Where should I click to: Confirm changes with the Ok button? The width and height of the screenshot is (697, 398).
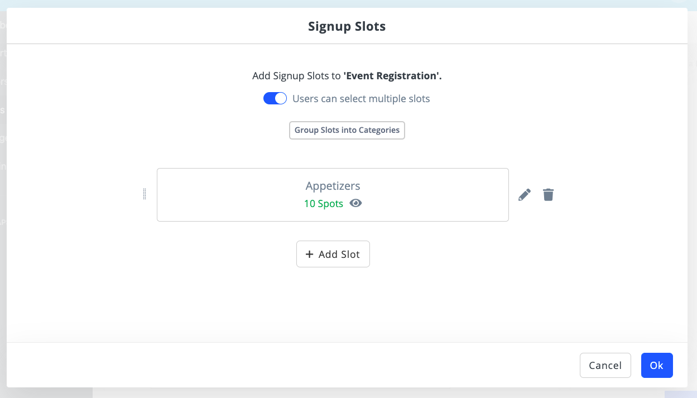pos(657,366)
